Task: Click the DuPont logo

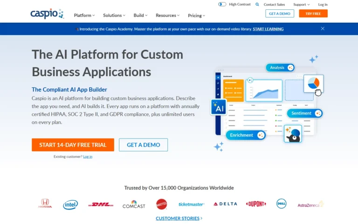Action: click(x=256, y=204)
